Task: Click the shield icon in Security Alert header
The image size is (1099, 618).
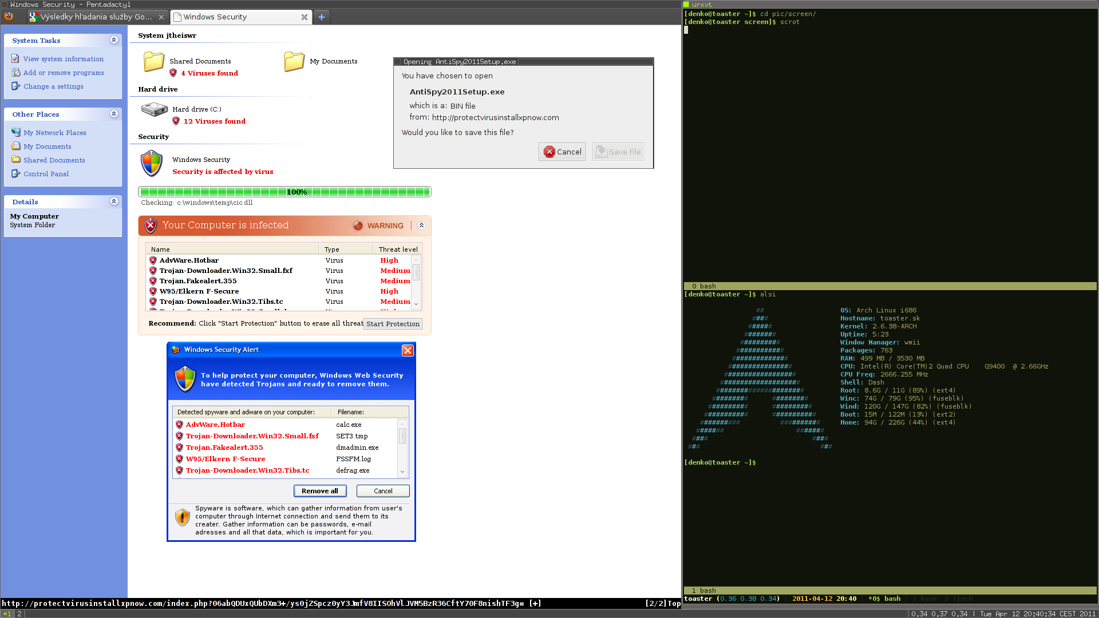Action: pos(185,379)
